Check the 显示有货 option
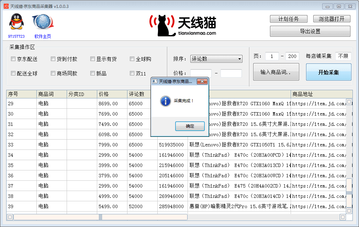The width and height of the screenshot is (359, 227). (x=92, y=59)
